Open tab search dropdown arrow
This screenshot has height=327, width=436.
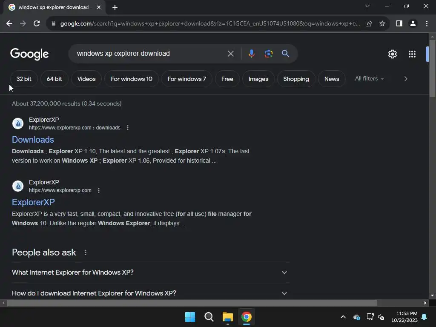pyautogui.click(x=367, y=6)
